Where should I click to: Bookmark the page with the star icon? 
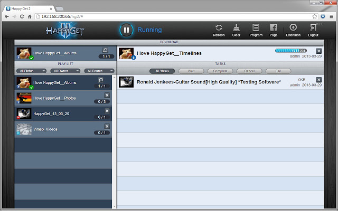[x=315, y=16]
